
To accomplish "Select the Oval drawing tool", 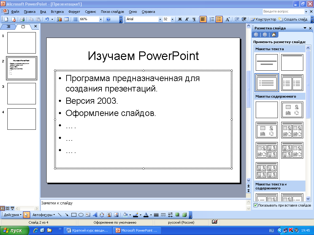I will [x=81, y=215].
